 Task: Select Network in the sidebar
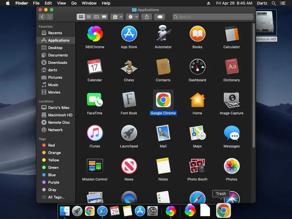coord(56,130)
